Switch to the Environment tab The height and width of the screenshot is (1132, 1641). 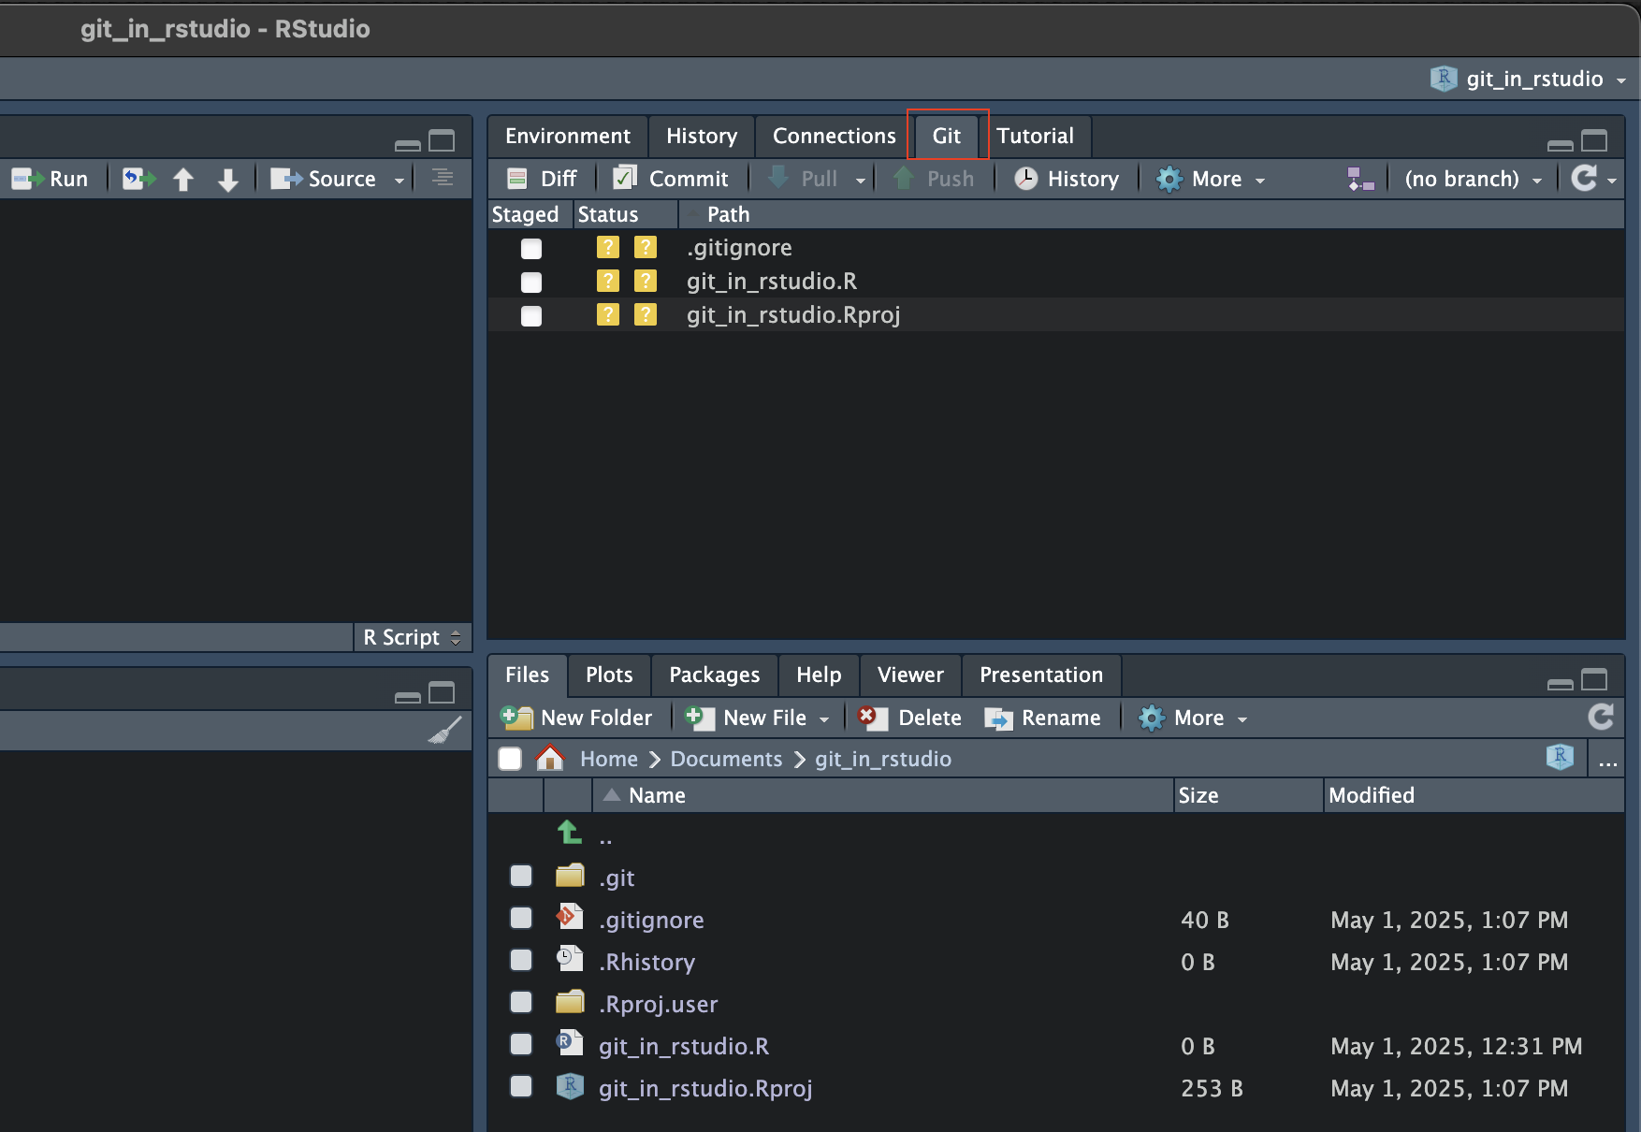pyautogui.click(x=567, y=137)
